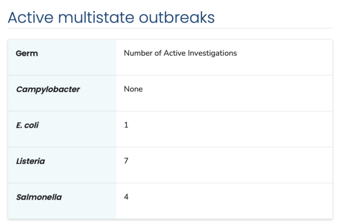Image resolution: width=338 pixels, height=224 pixels.
Task: Select the Salmonella row label
Action: [x=39, y=197]
